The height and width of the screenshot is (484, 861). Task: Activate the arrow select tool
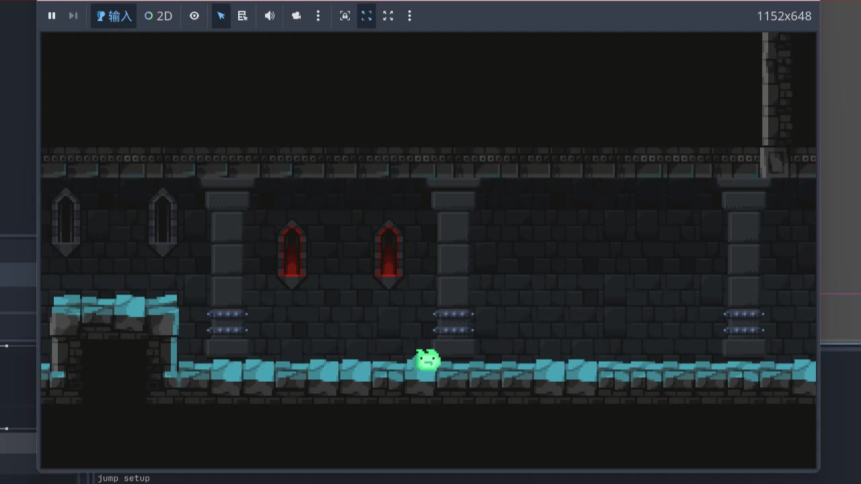[221, 16]
